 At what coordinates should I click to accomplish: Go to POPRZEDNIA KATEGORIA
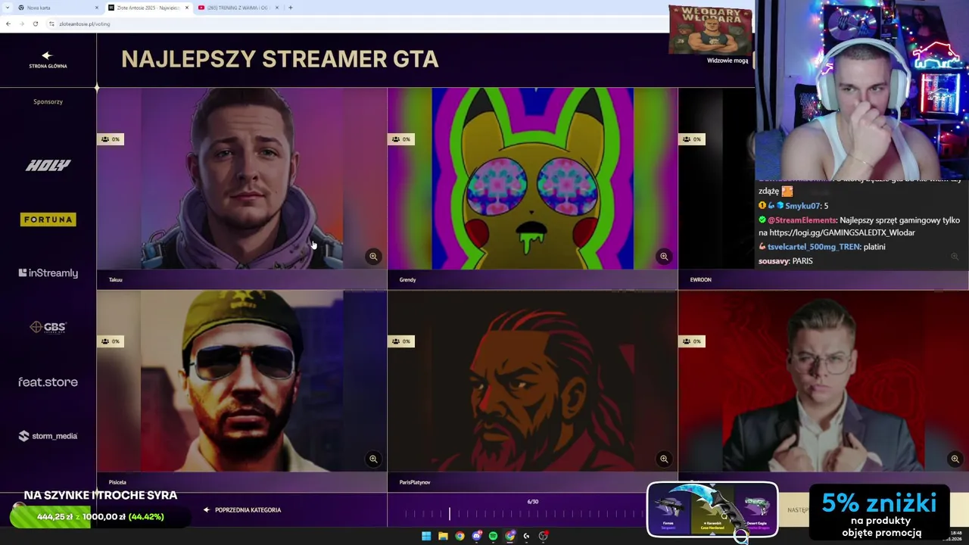click(242, 510)
